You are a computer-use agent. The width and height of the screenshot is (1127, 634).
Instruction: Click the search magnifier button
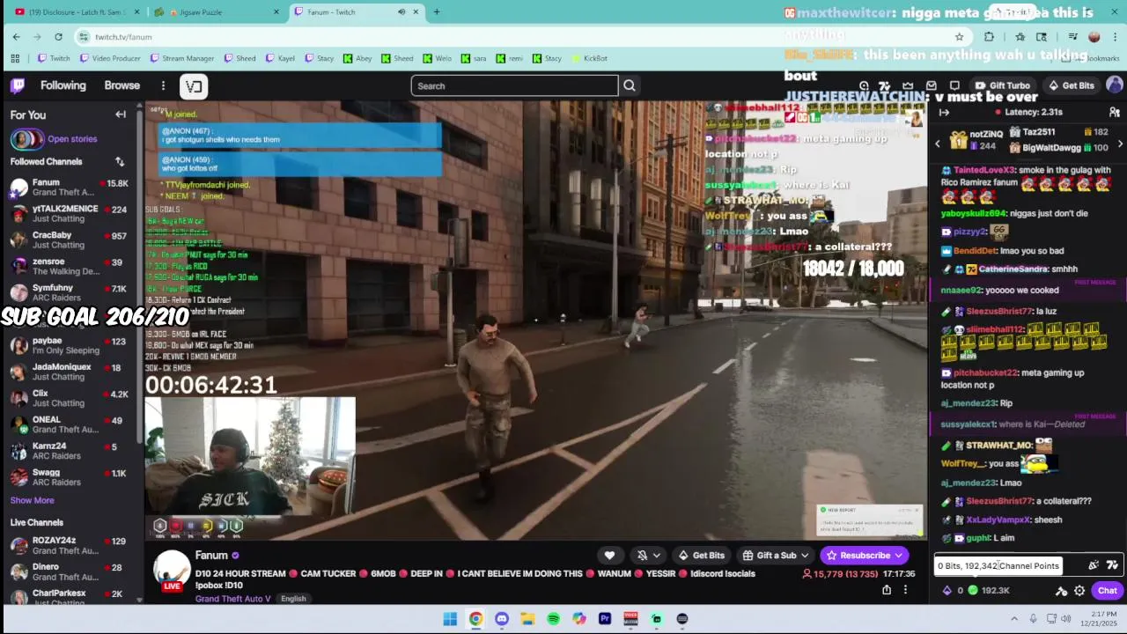point(630,85)
